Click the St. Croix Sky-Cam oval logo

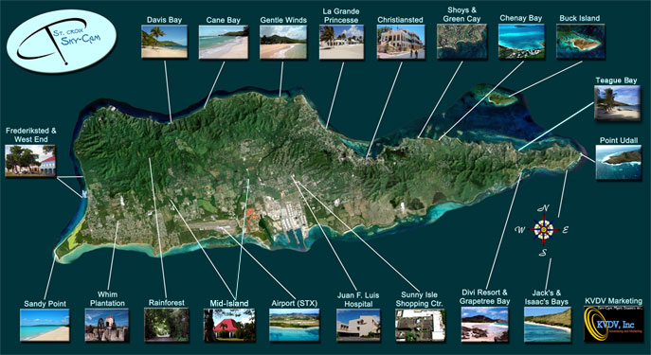click(x=62, y=41)
